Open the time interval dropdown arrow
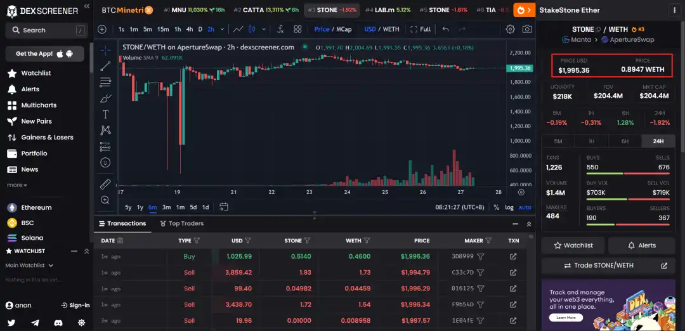 pyautogui.click(x=221, y=29)
